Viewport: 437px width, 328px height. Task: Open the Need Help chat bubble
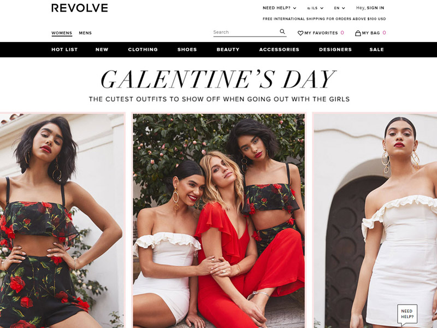[x=407, y=314]
